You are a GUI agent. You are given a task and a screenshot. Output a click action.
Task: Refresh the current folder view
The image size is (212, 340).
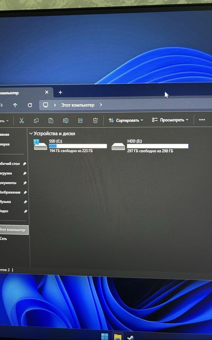click(30, 105)
